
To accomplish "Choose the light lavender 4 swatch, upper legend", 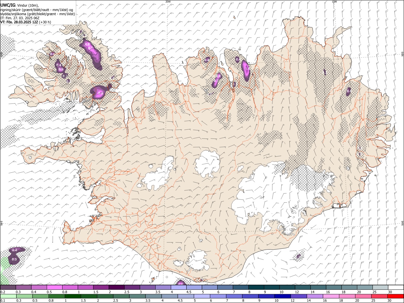I will click(x=178, y=287).
